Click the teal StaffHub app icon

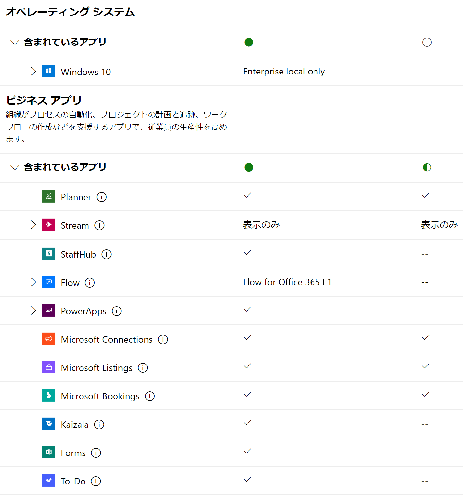[x=49, y=254]
